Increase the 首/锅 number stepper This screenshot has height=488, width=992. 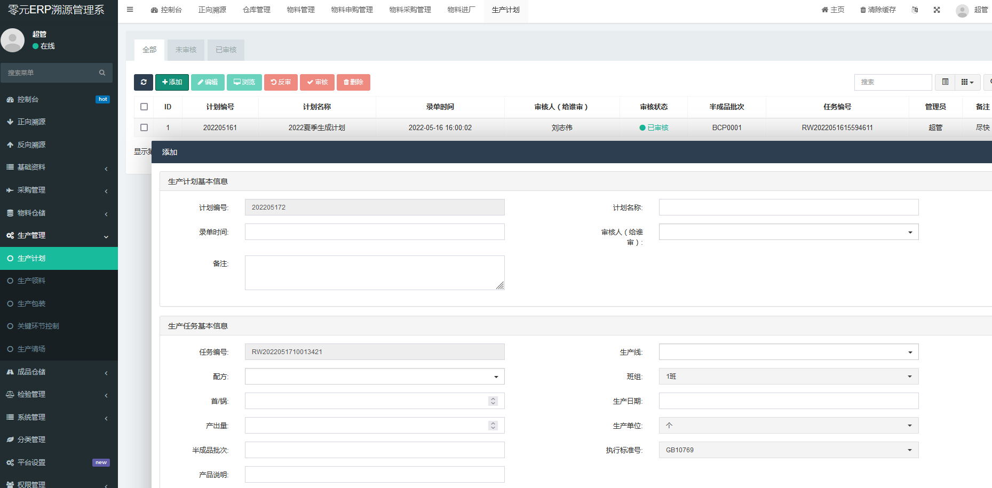click(x=493, y=398)
